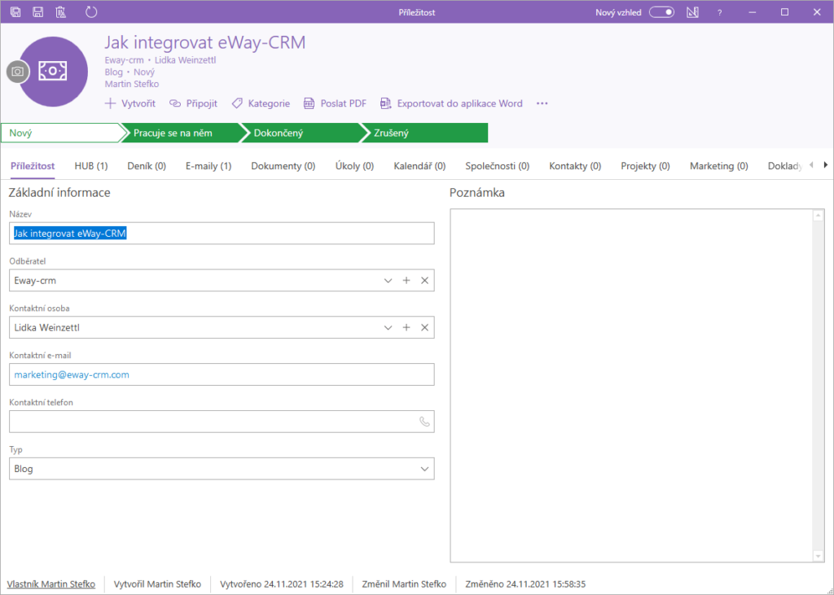The height and width of the screenshot is (595, 834).
Task: Open the Kalendář (0) tab
Action: pyautogui.click(x=419, y=166)
